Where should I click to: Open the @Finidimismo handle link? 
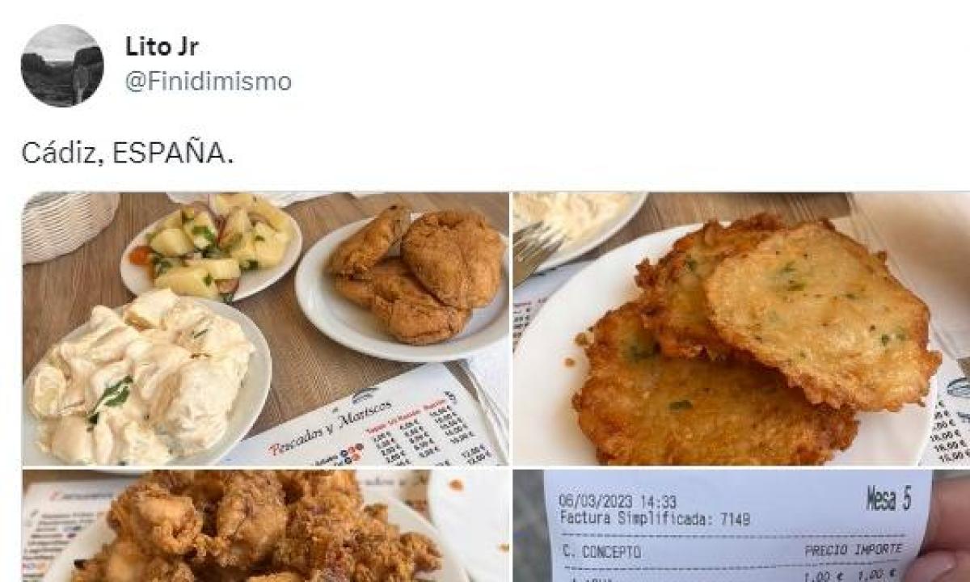208,82
